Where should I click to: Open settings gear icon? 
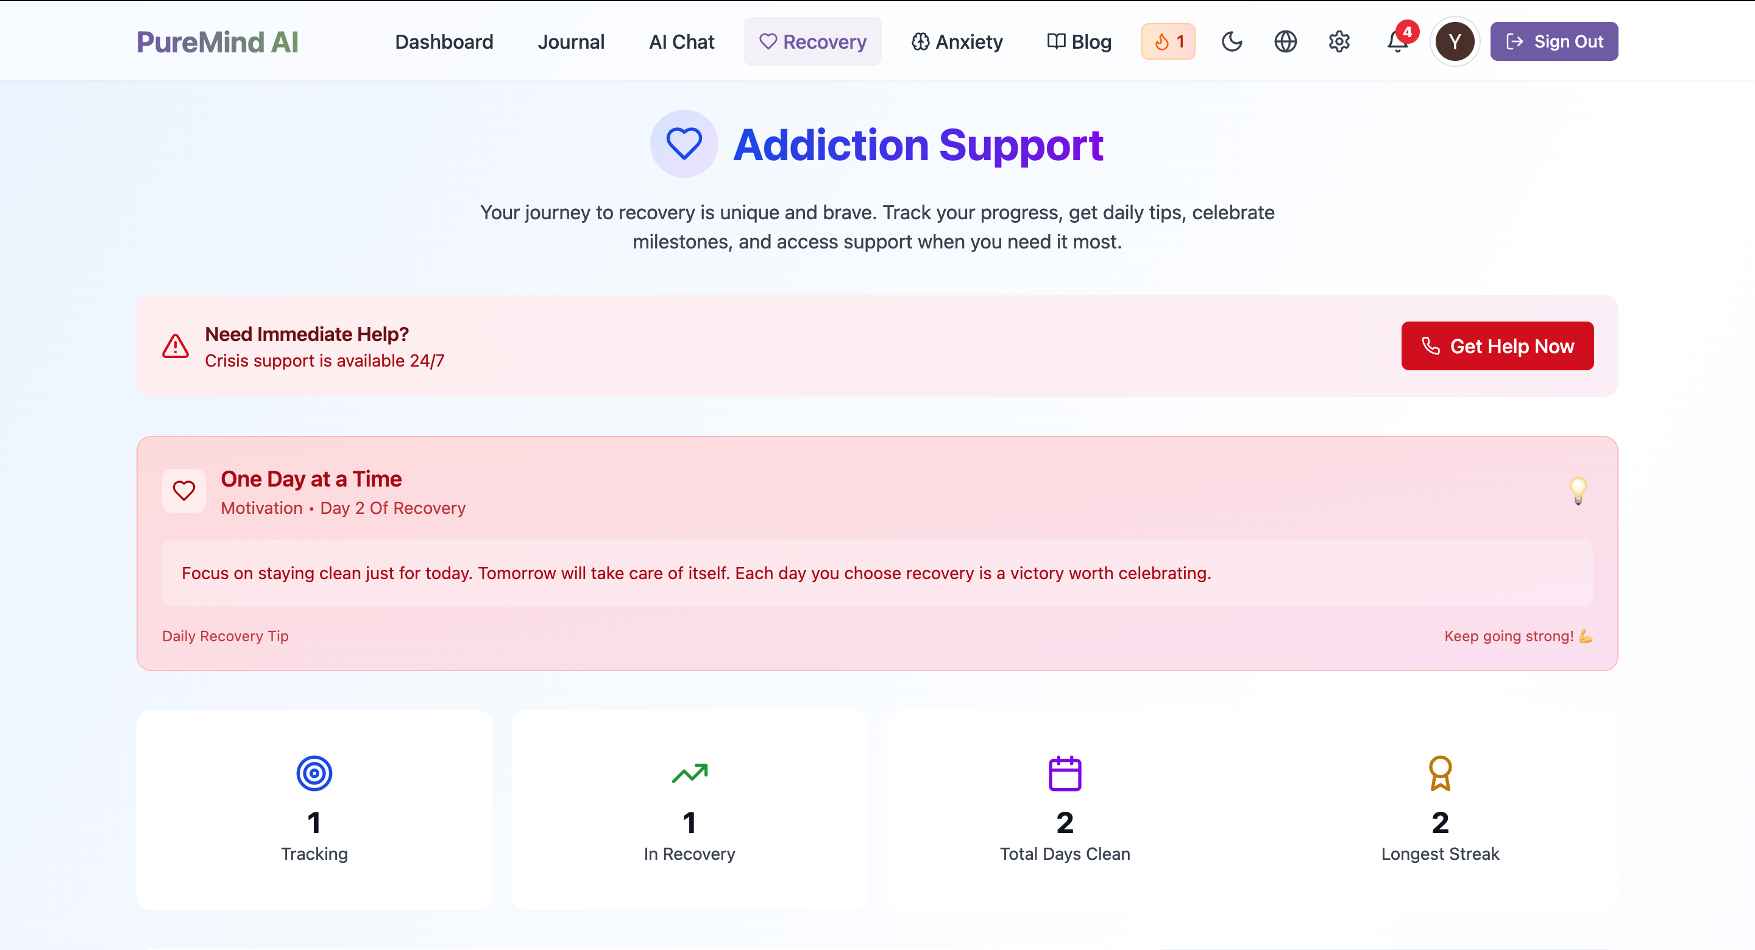[1339, 41]
